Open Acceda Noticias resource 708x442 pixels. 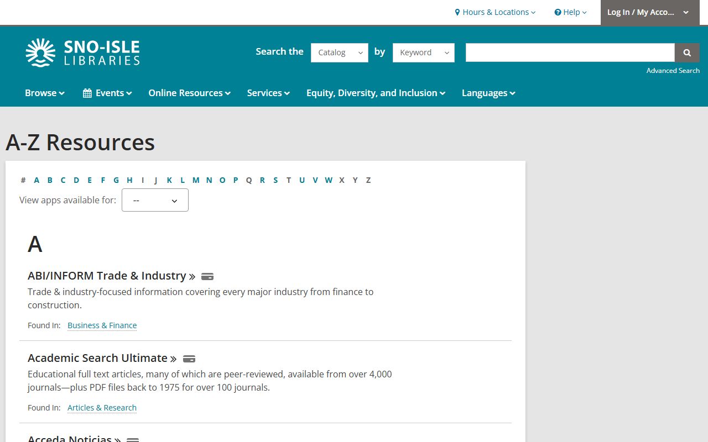click(74, 439)
